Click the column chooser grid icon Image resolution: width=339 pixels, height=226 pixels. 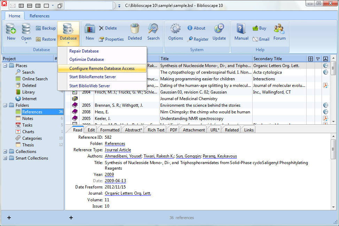(310, 59)
